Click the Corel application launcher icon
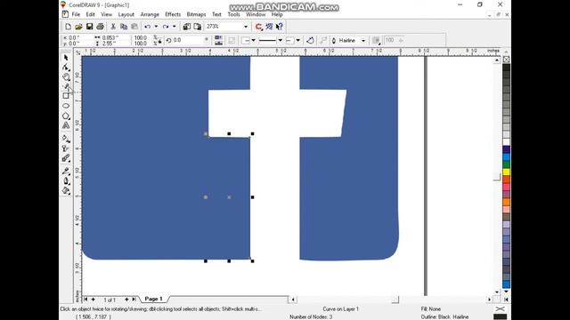This screenshot has width=570, height=320. pos(259,27)
